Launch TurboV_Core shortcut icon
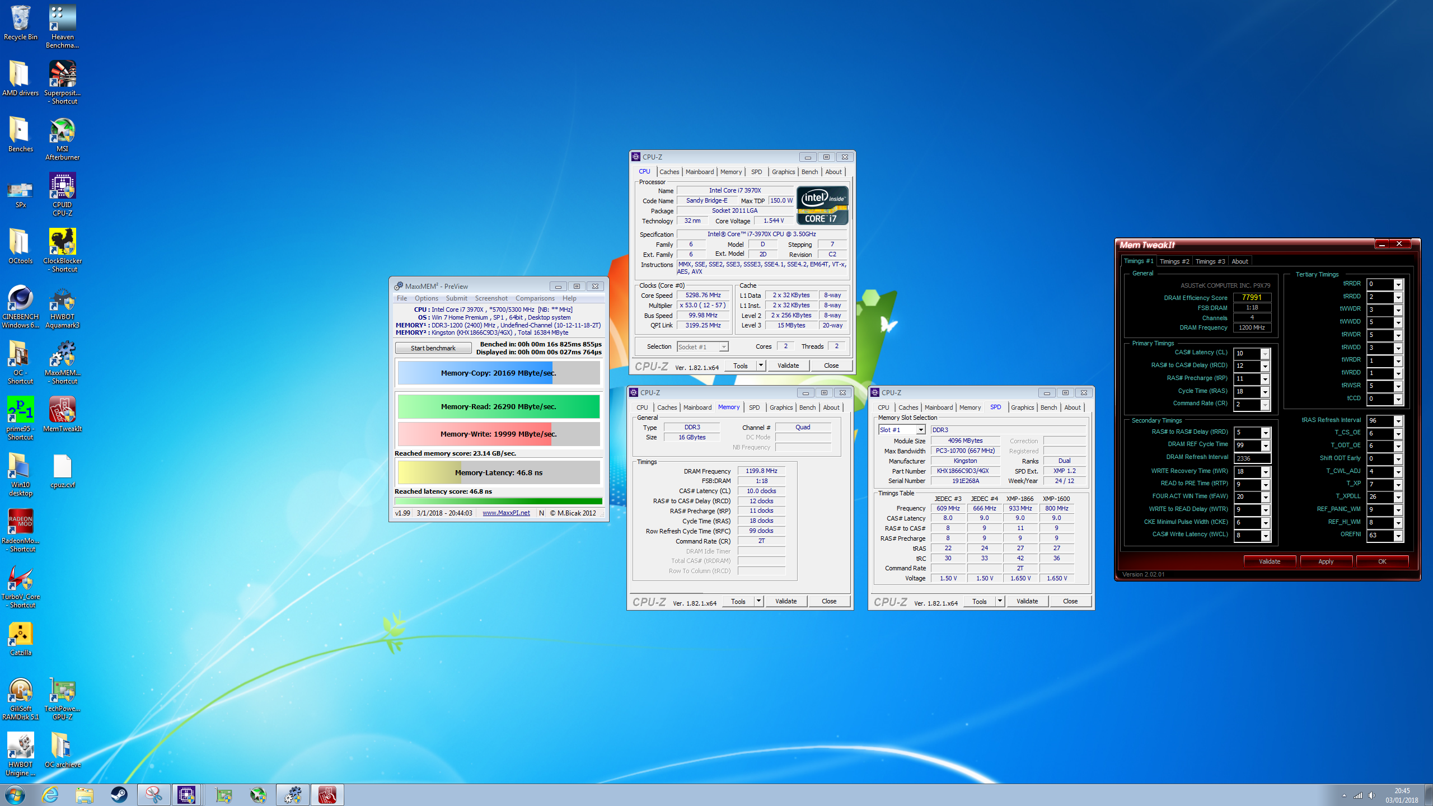This screenshot has height=806, width=1433. (x=21, y=586)
